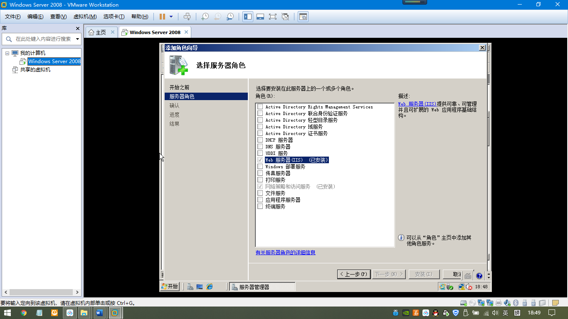Click guest tray volume muted icon
The height and width of the screenshot is (319, 568).
tap(469, 287)
